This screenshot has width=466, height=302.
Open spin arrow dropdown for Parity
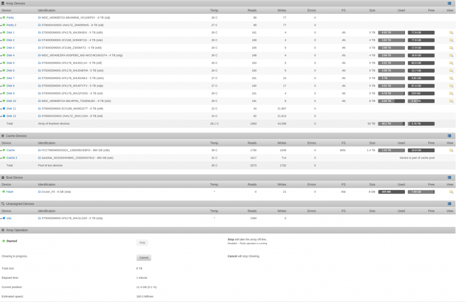(x=1, y=18)
